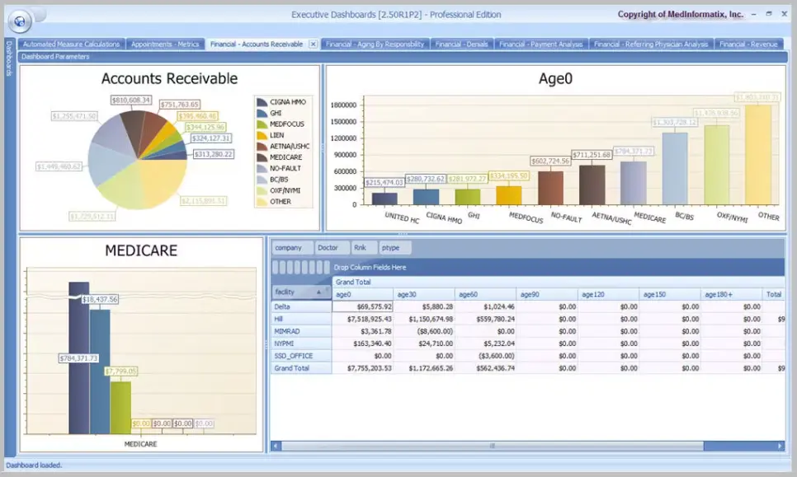
Task: Click the rightmost pivot grid icon in the Drop Column Fields row
Action: (326, 267)
